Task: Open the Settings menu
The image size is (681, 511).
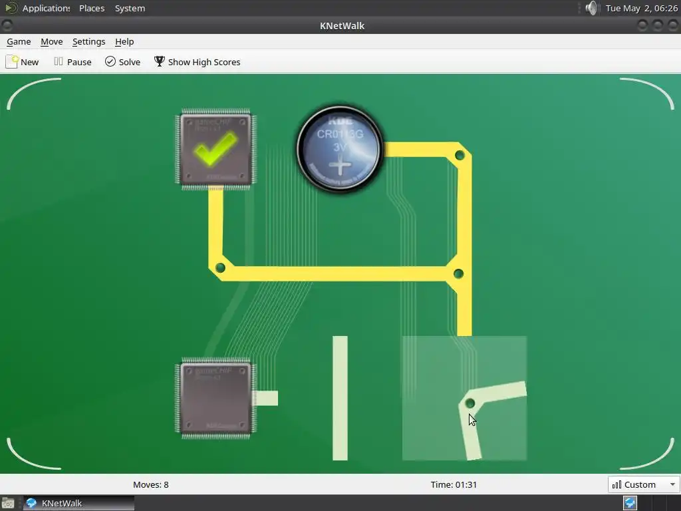Action: coord(88,42)
